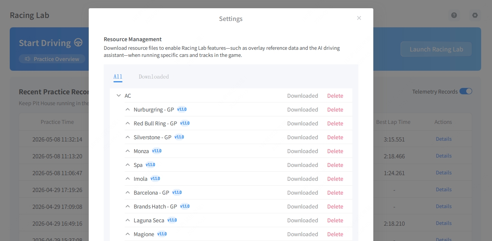Toggle the Telemetry Records switch
492x241 pixels.
(466, 91)
